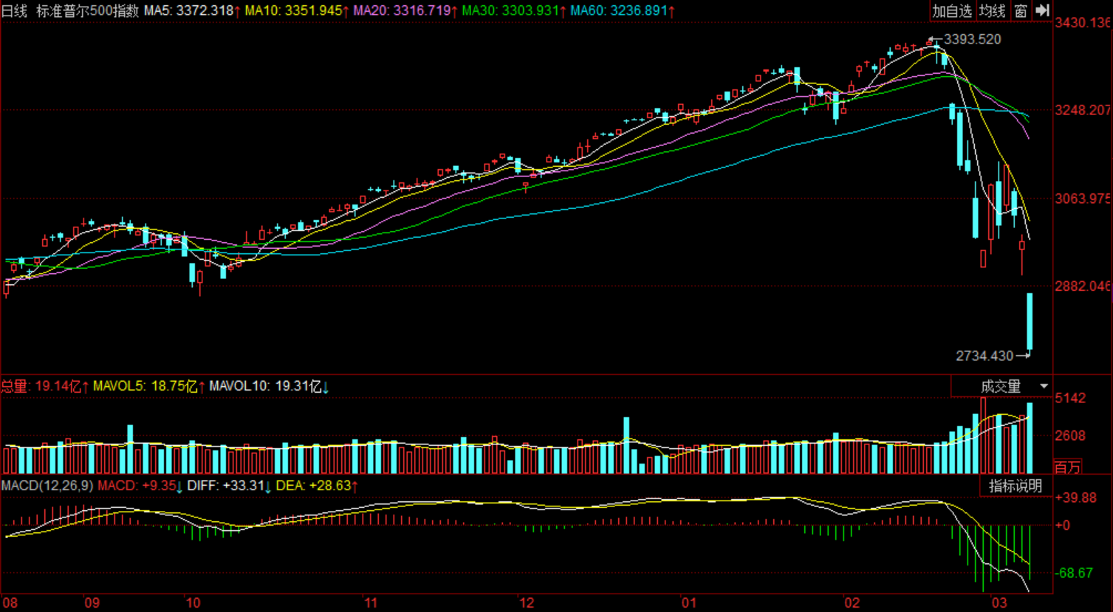
Task: Click the MA20: 3316.719 value label
Action: coord(405,11)
